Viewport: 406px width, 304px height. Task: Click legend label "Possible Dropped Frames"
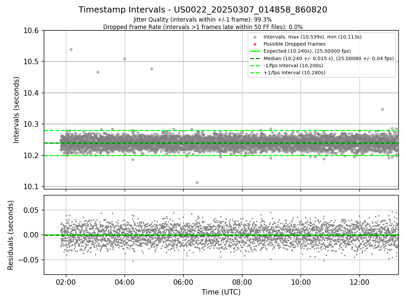294,44
